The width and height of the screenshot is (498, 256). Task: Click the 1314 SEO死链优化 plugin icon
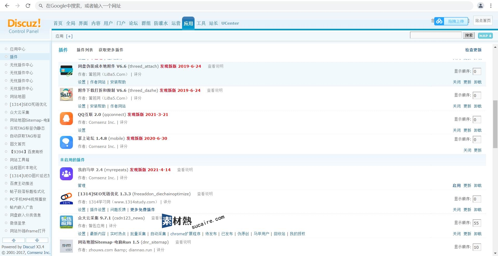[66, 198]
